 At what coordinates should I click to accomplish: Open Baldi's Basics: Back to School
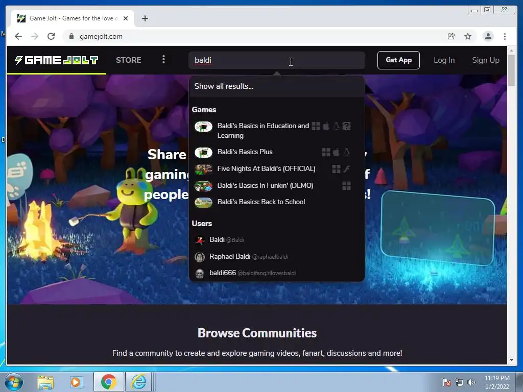tap(276, 202)
